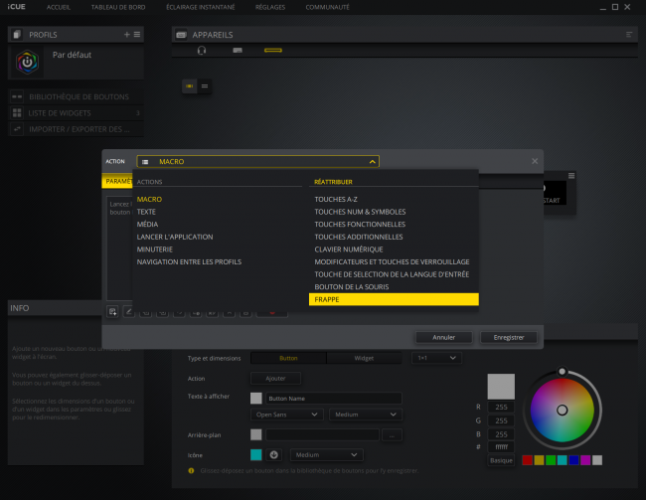Select the yellow highlighted device icon
The image size is (646, 500).
point(273,50)
